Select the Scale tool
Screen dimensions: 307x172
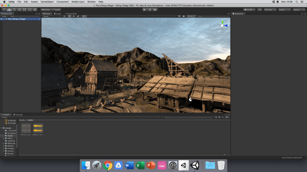click(19, 10)
